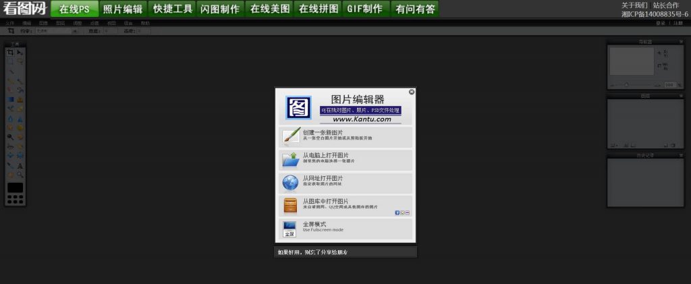
Task: Switch to the 在线PS tab
Action: point(74,9)
